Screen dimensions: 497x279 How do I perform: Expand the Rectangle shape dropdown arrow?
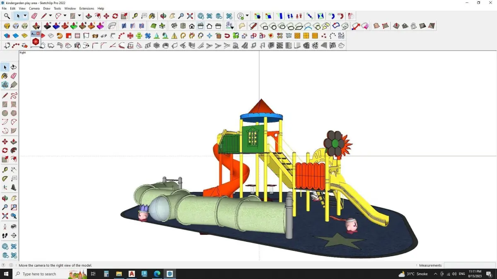(x=79, y=16)
